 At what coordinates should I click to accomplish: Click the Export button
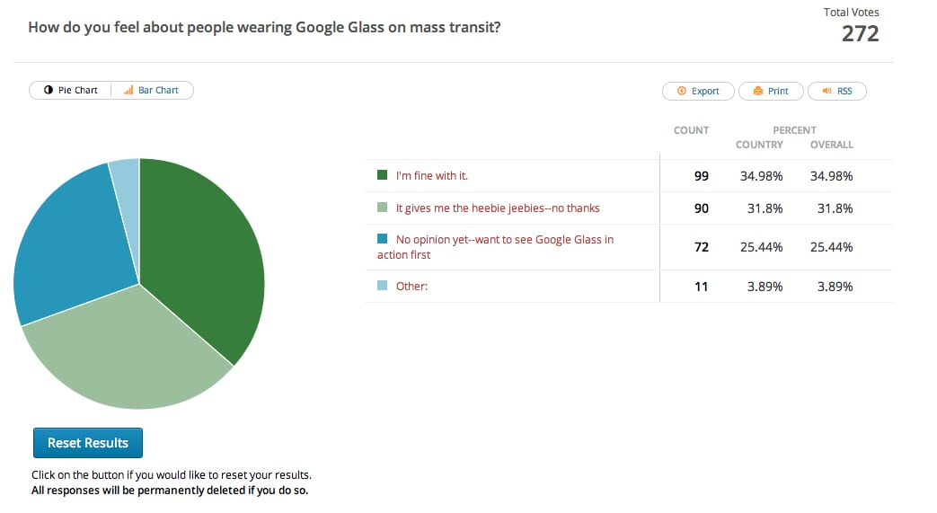tap(698, 91)
